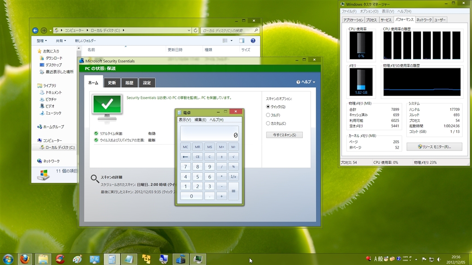The height and width of the screenshot is (265, 472).
Task: Select ダウンロード in the Explorer sidebar
Action: [54, 58]
